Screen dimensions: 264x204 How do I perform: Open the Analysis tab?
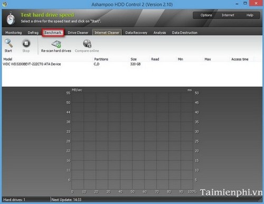tap(159, 33)
